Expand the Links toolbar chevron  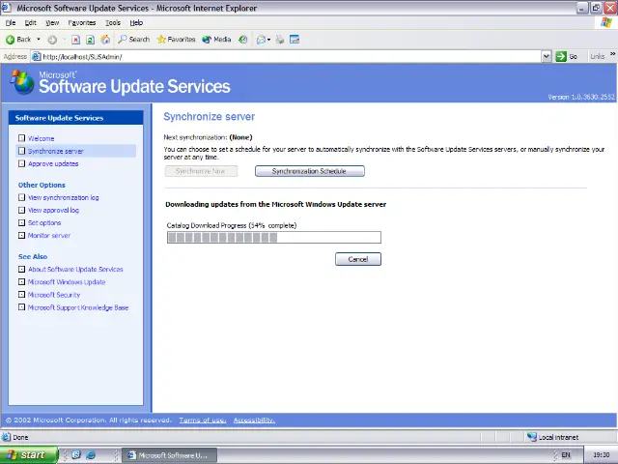(612, 54)
